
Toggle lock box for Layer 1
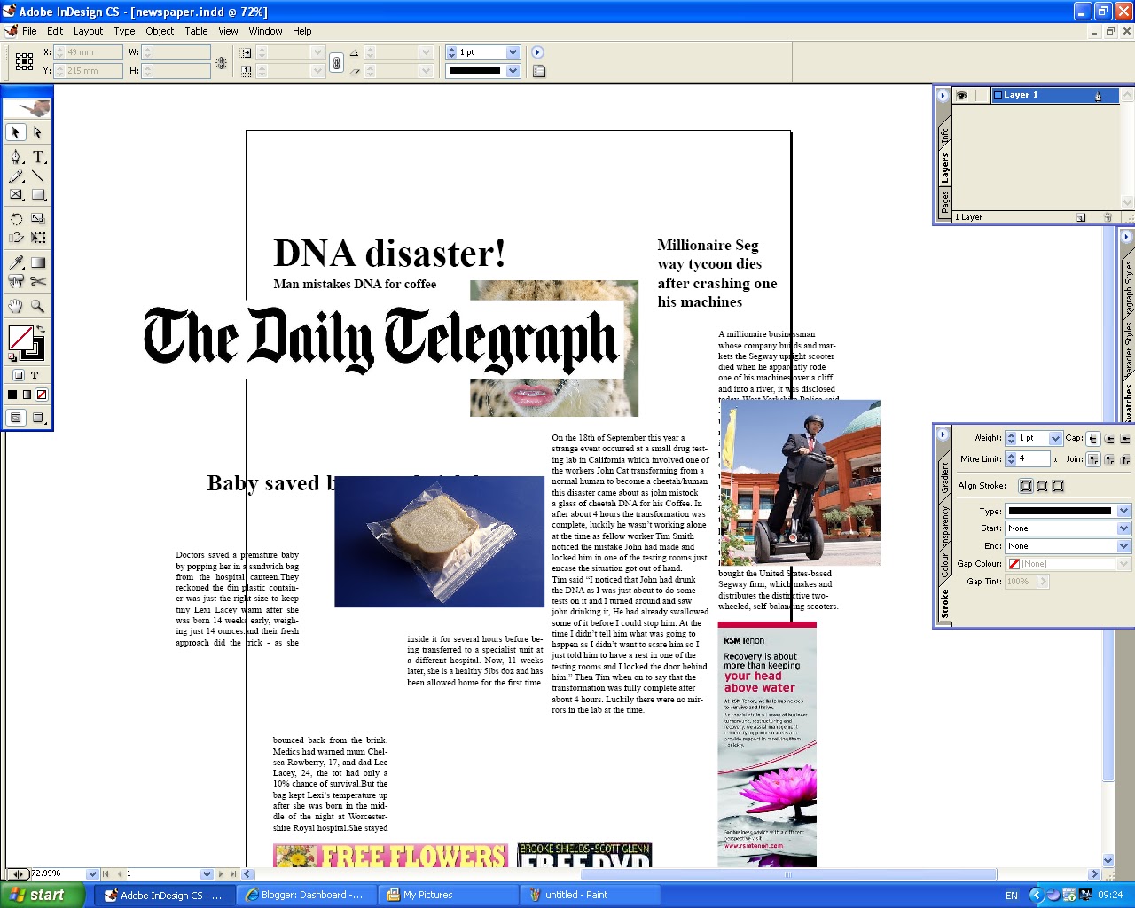click(982, 95)
